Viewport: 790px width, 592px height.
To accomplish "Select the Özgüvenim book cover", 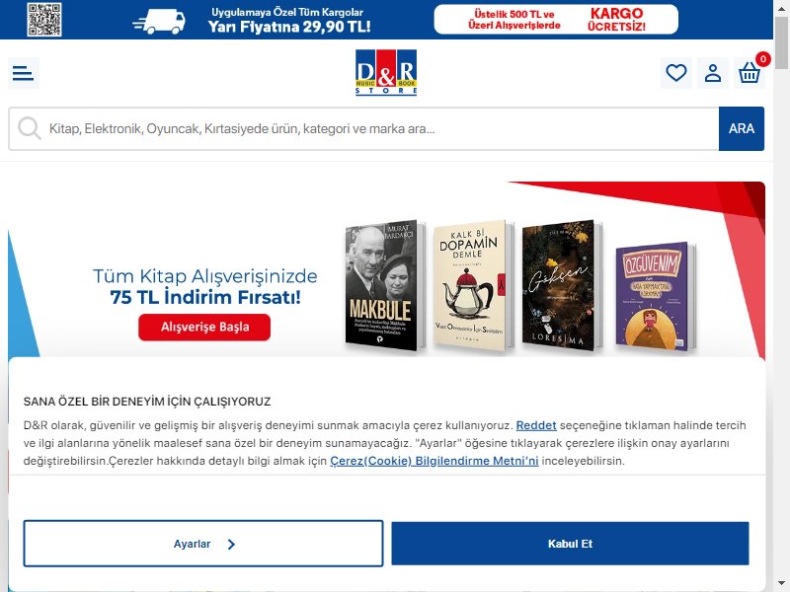I will [655, 295].
